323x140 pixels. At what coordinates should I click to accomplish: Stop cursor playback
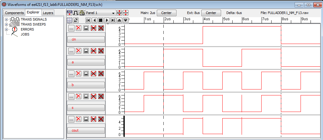pyautogui.click(x=100, y=20)
